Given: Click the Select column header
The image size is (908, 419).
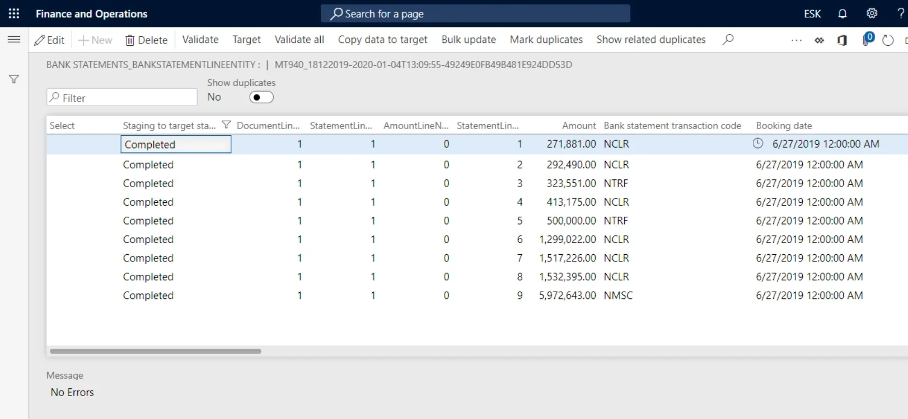Looking at the screenshot, I should click(62, 126).
